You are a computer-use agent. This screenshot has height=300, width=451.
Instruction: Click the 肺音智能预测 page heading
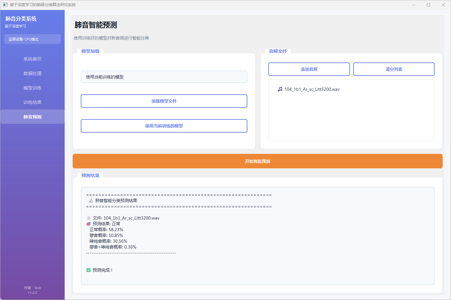click(x=96, y=25)
